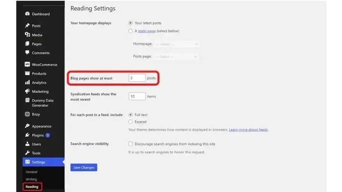
Task: Click the WooCommerce logo icon
Action: 27,64
